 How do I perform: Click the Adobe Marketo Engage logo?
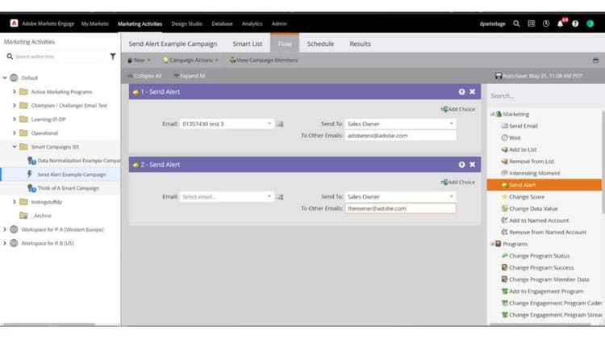pyautogui.click(x=14, y=23)
